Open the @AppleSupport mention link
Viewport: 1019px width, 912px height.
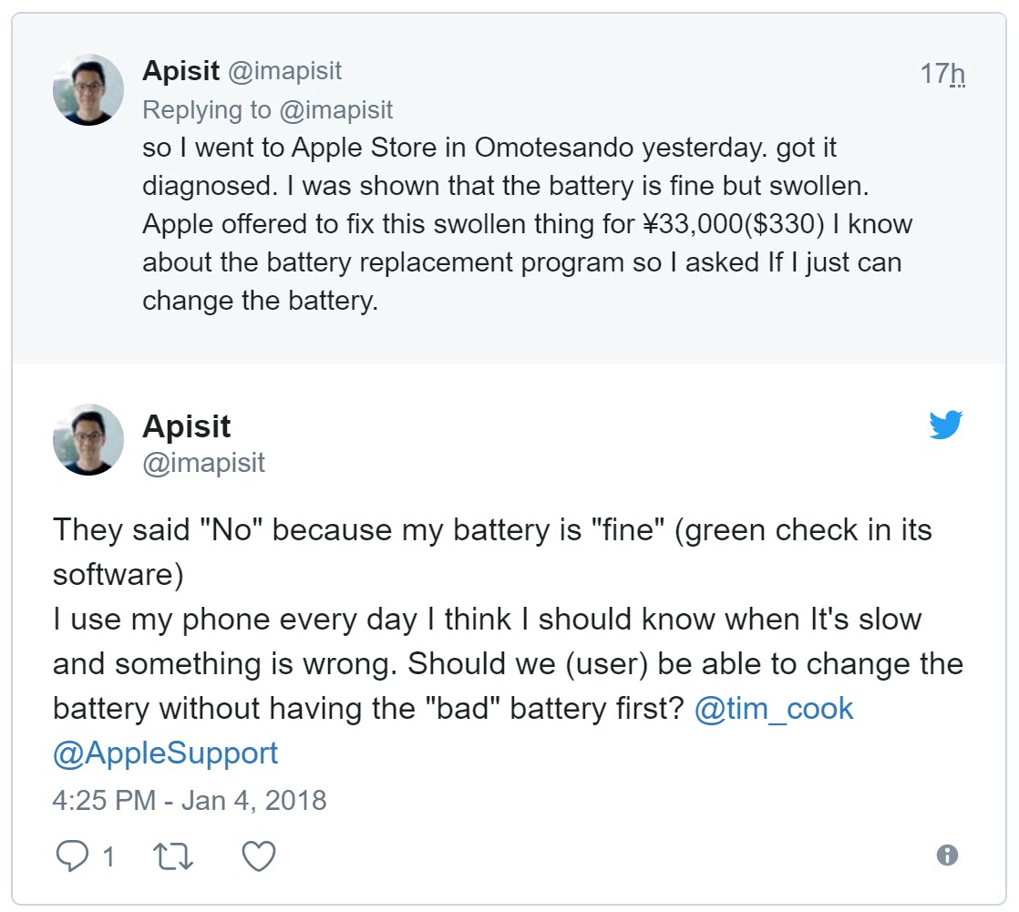pyautogui.click(x=164, y=753)
